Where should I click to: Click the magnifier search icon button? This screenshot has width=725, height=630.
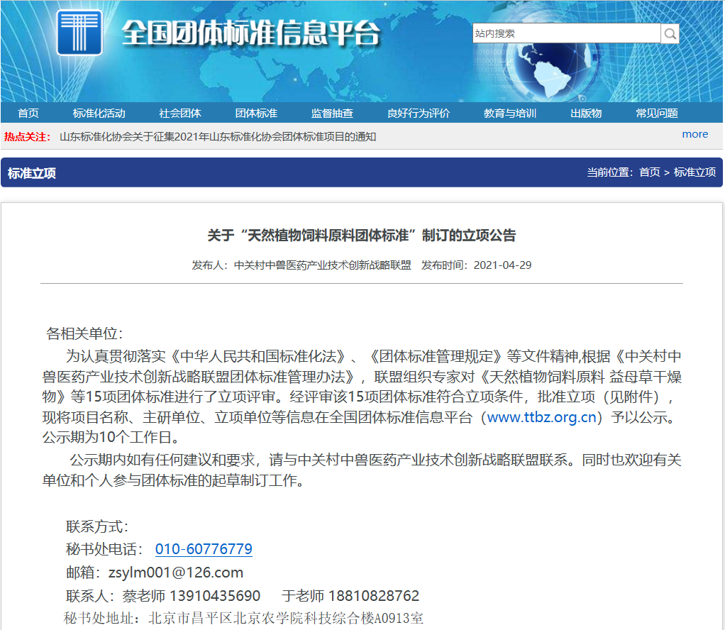pyautogui.click(x=670, y=33)
